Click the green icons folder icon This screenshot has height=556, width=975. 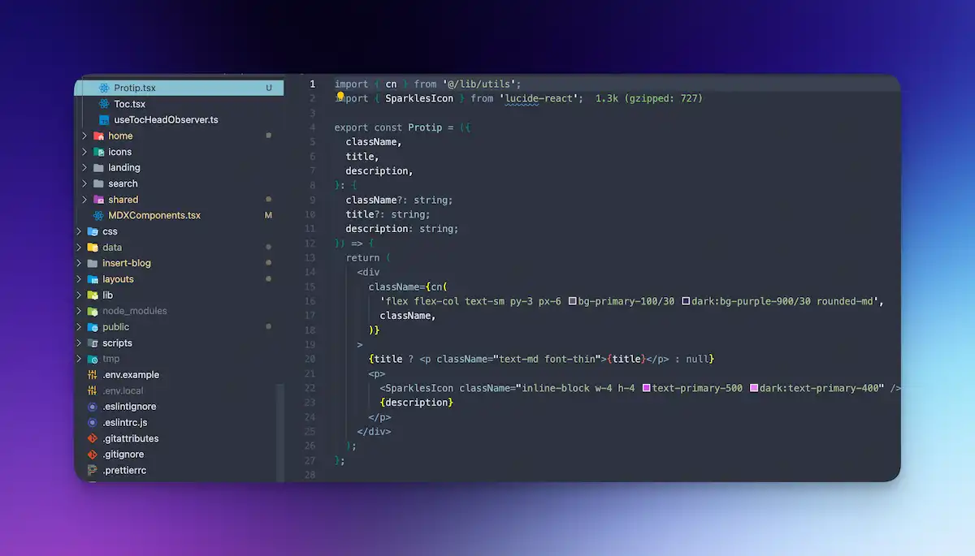pyautogui.click(x=98, y=151)
